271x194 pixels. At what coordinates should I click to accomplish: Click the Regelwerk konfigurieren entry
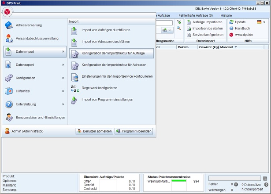(99, 88)
